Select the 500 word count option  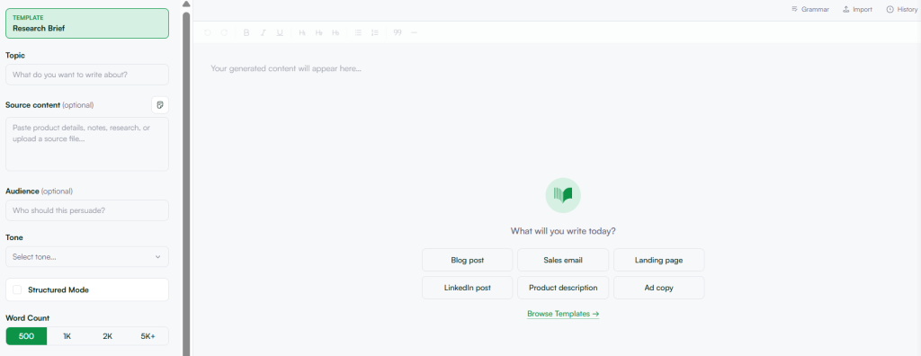(26, 336)
